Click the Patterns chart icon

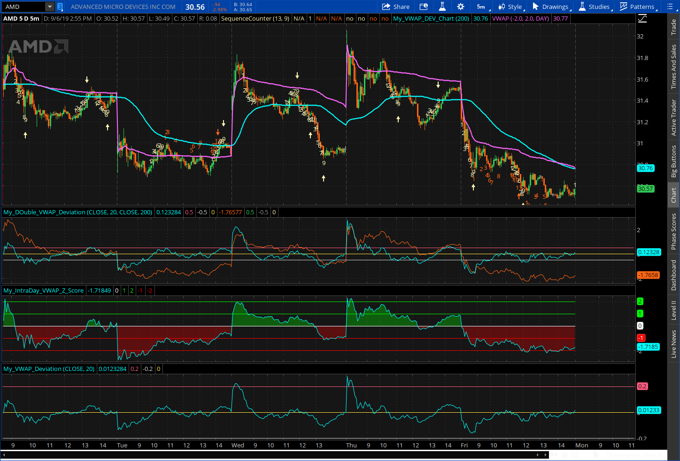click(624, 7)
